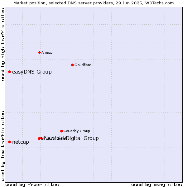This screenshot has width=187, height=187.
Task: Click the easyDNS Group red data point
Action: [10, 72]
